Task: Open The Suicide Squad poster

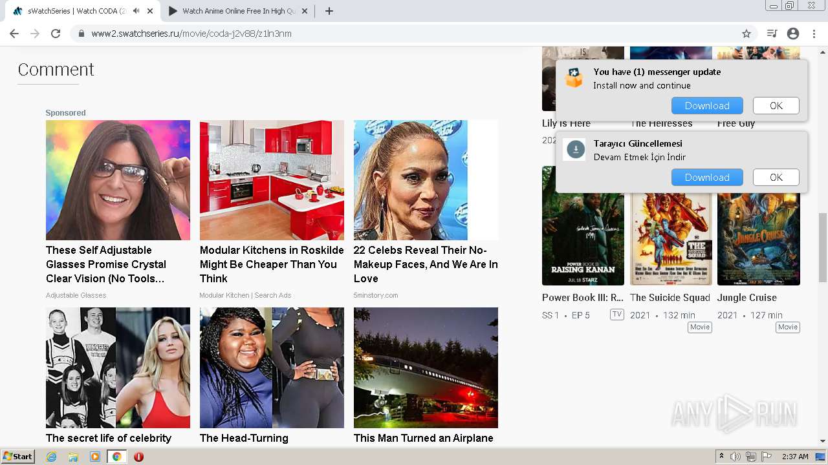Action: [x=671, y=239]
